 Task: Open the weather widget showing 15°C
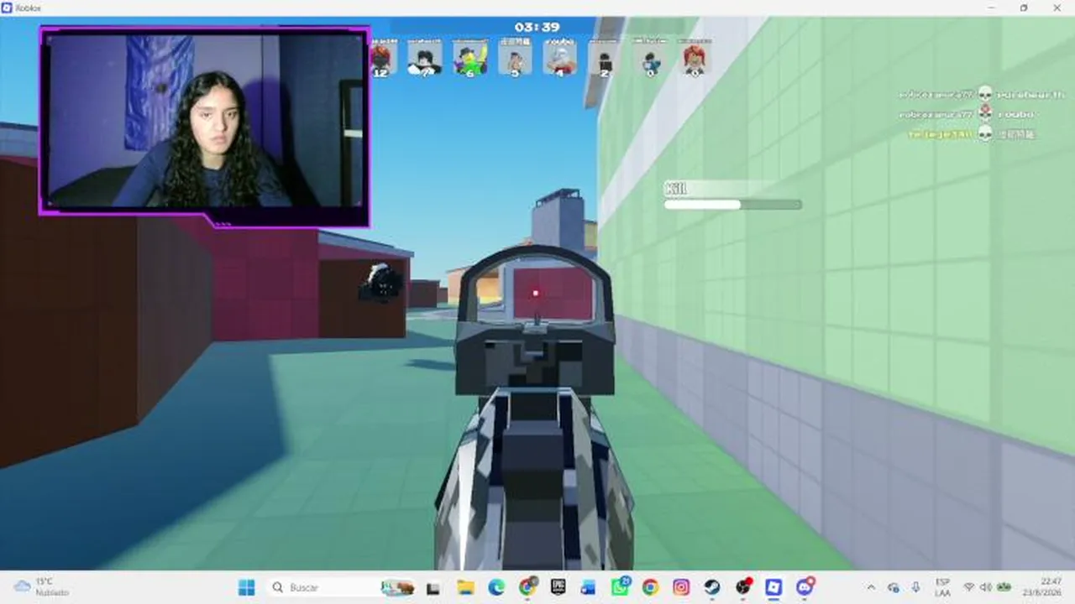[40, 587]
